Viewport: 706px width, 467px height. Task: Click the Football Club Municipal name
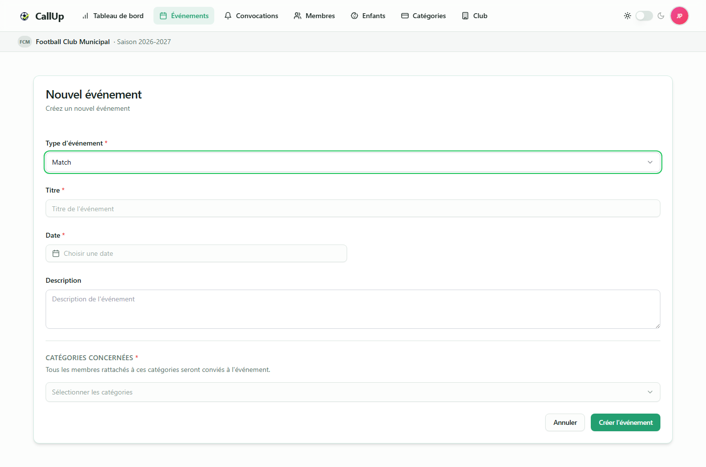tap(73, 42)
